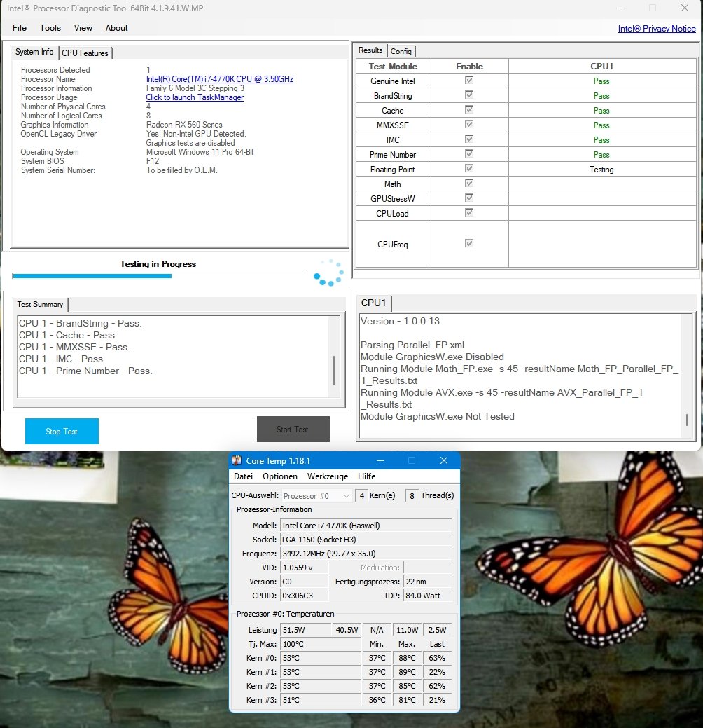Toggle the CPUFreq enable checkbox
This screenshot has width=703, height=728.
pos(469,243)
